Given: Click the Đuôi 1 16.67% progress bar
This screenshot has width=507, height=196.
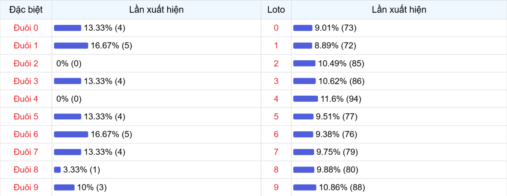Looking at the screenshot, I should (x=71, y=46).
